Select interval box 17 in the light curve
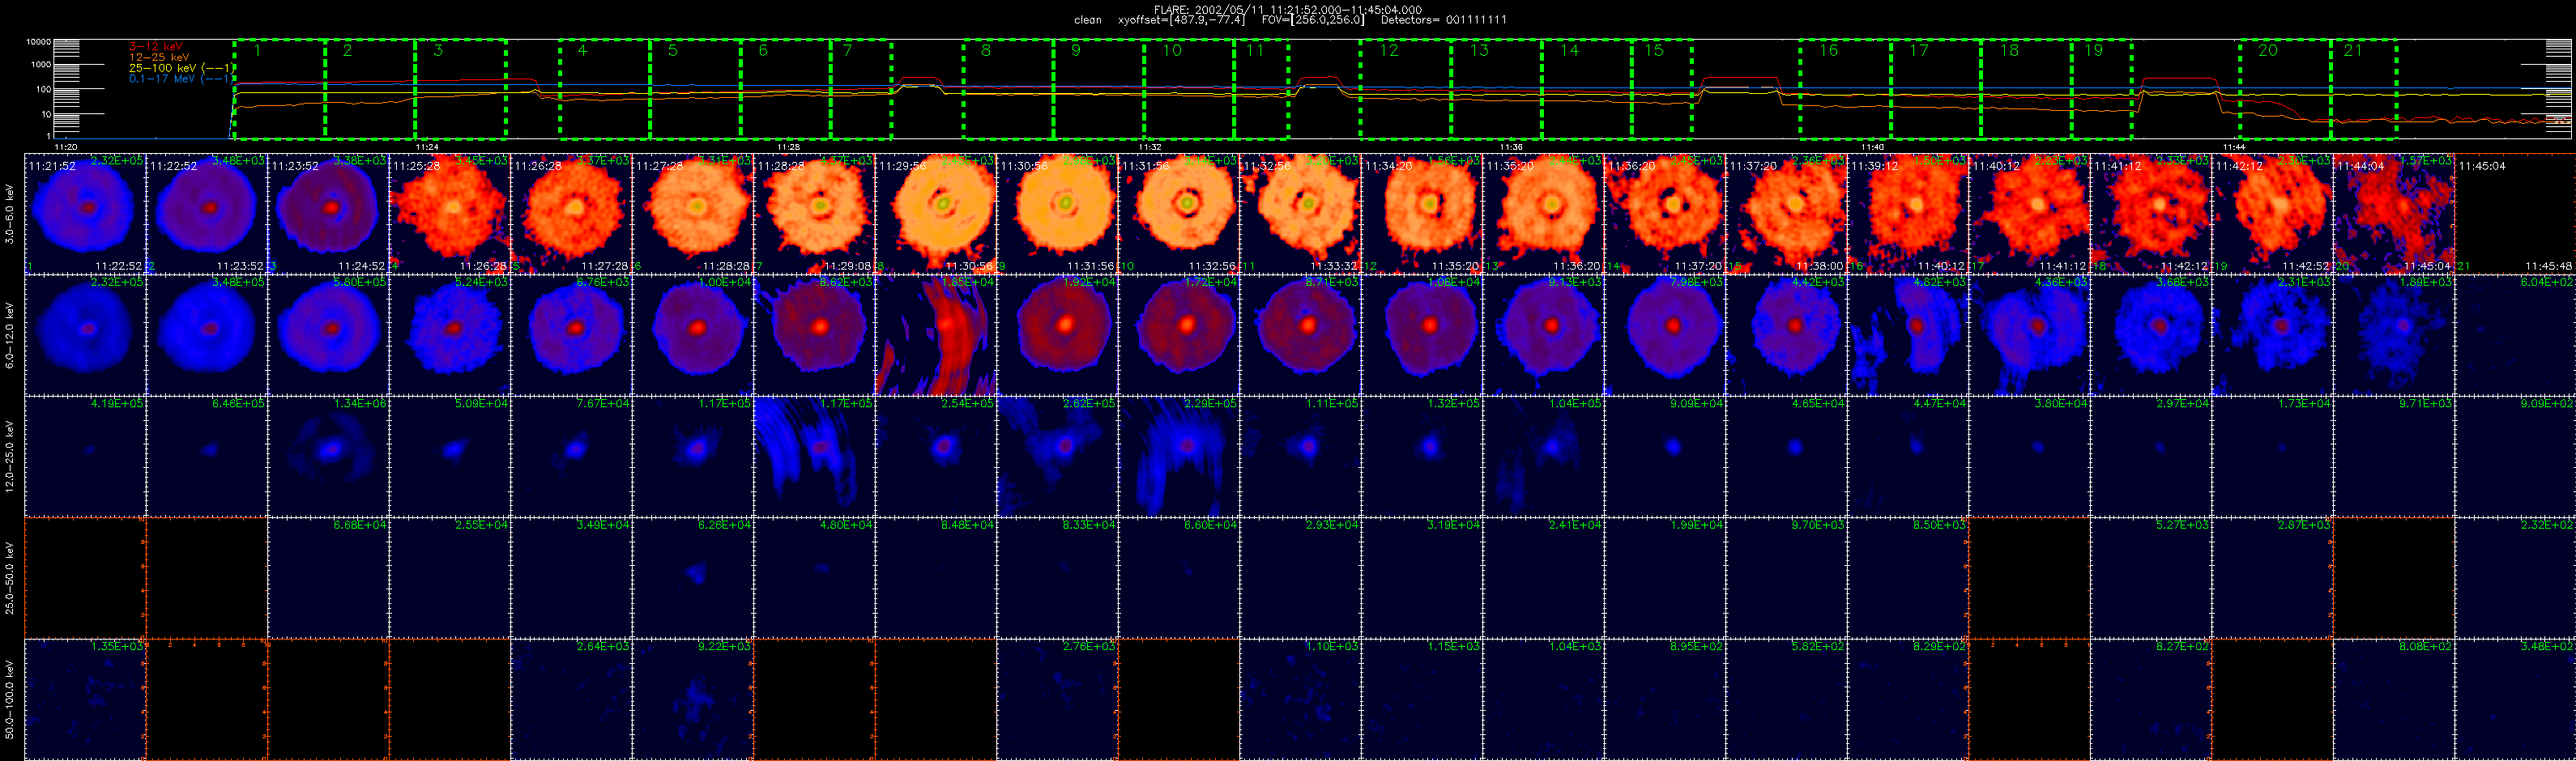2576x761 pixels. [x=1937, y=89]
